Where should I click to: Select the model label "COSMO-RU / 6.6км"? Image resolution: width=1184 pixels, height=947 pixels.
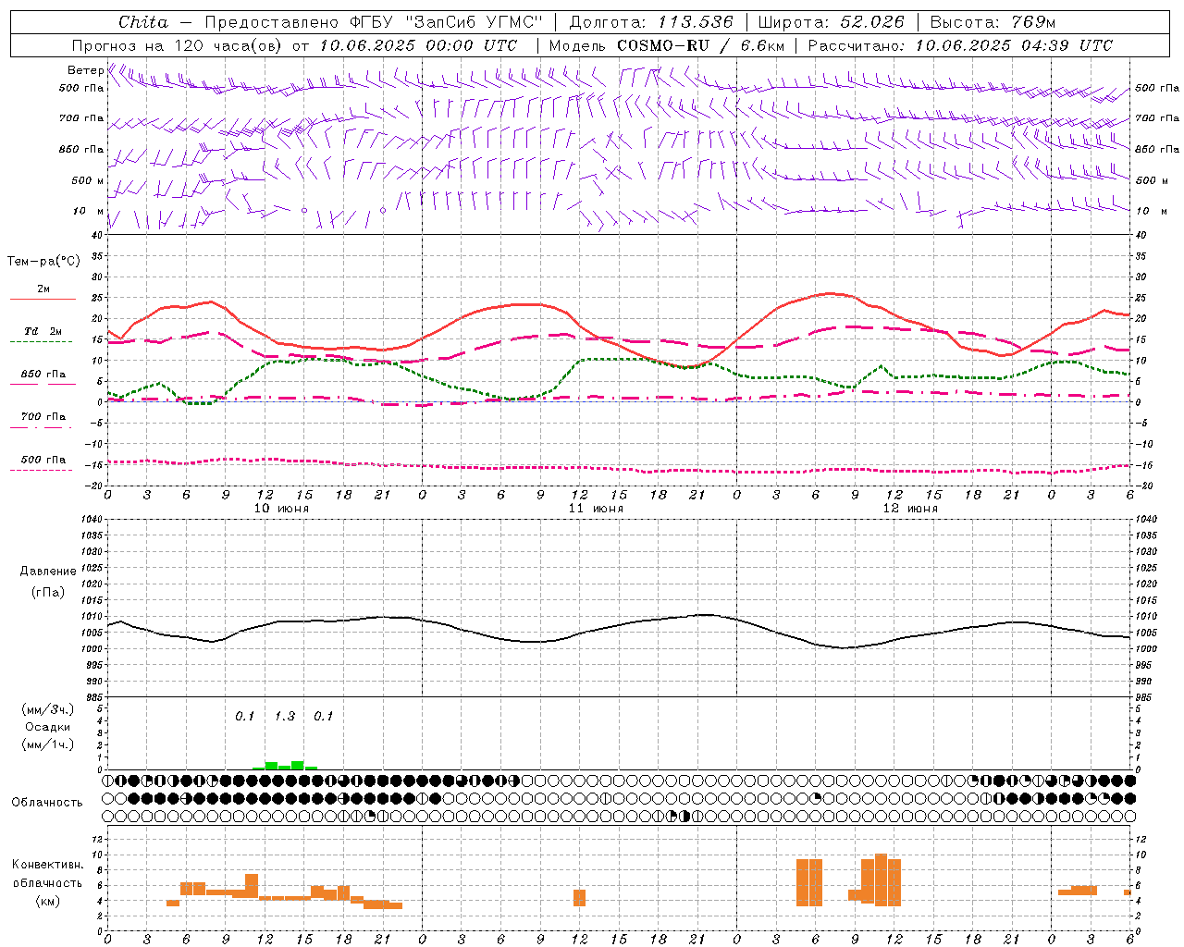pos(700,45)
